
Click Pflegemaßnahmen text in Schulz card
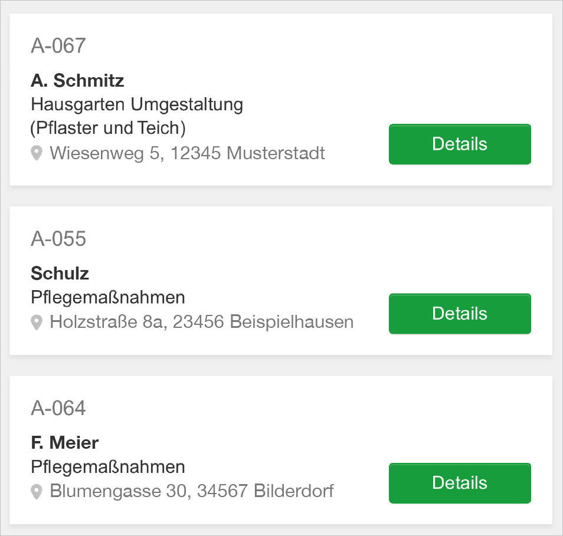(x=108, y=298)
